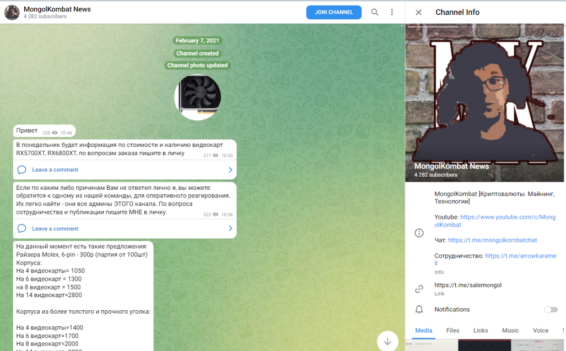The height and width of the screenshot is (351, 566).
Task: Switch to the Files tab
Action: coord(452,331)
